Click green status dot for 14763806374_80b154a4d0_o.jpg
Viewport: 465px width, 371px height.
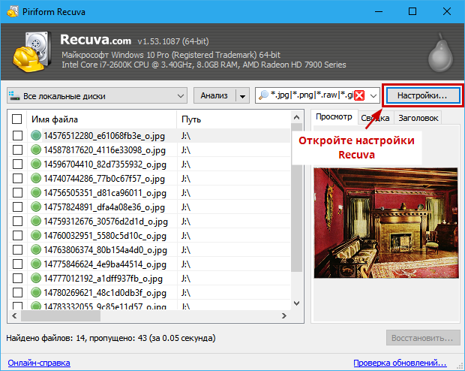[36, 249]
